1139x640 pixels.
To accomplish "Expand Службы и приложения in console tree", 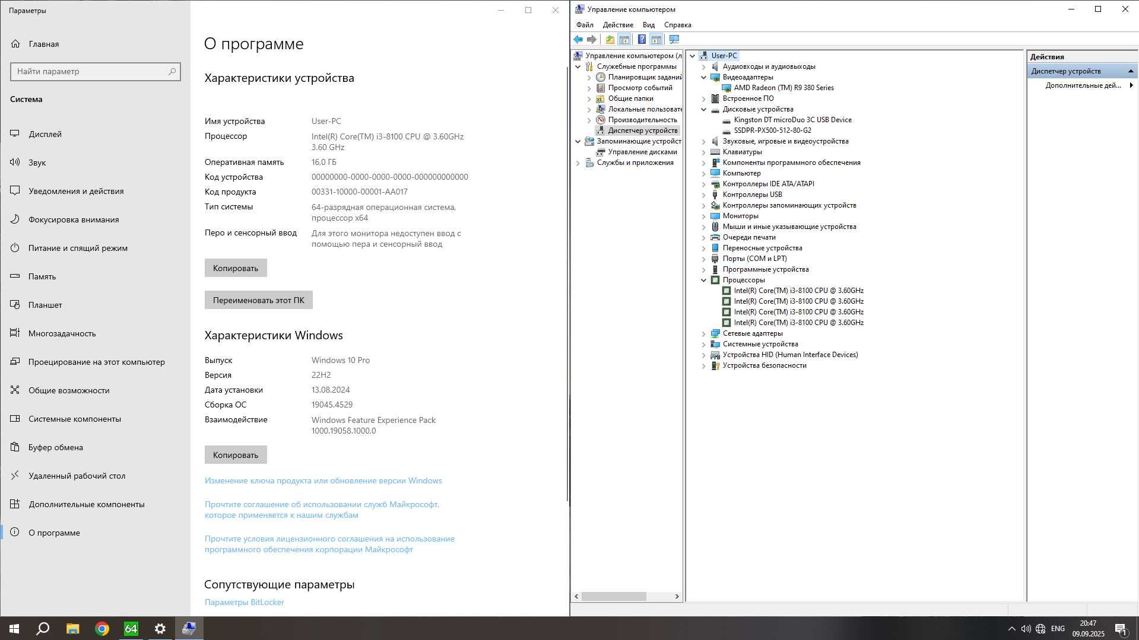I will click(x=578, y=163).
